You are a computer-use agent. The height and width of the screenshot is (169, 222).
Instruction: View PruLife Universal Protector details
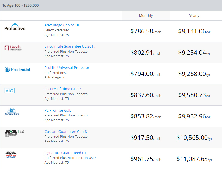pyautogui.click(x=67, y=68)
